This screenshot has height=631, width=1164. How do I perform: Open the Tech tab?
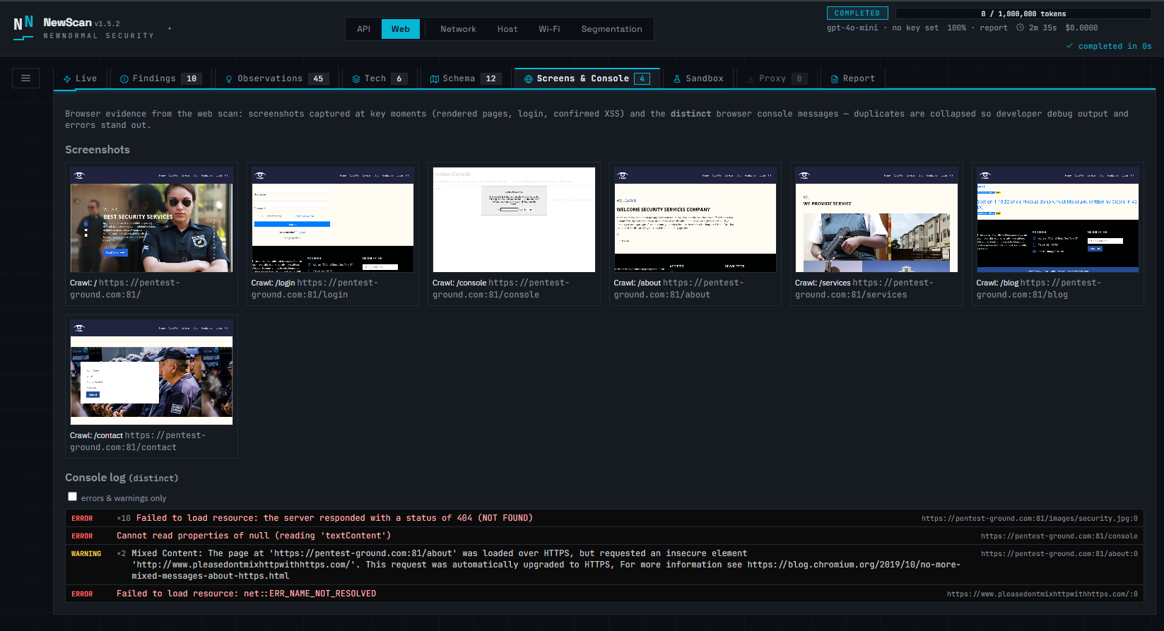coord(380,78)
